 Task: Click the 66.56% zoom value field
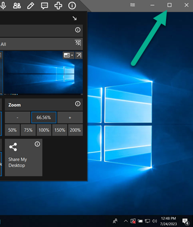pyautogui.click(x=44, y=118)
